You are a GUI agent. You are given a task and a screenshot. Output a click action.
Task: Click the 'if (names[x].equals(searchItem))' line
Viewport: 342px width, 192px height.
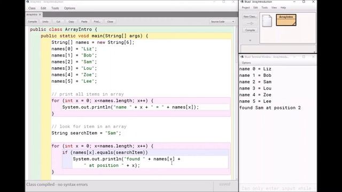pyautogui.click(x=105, y=153)
